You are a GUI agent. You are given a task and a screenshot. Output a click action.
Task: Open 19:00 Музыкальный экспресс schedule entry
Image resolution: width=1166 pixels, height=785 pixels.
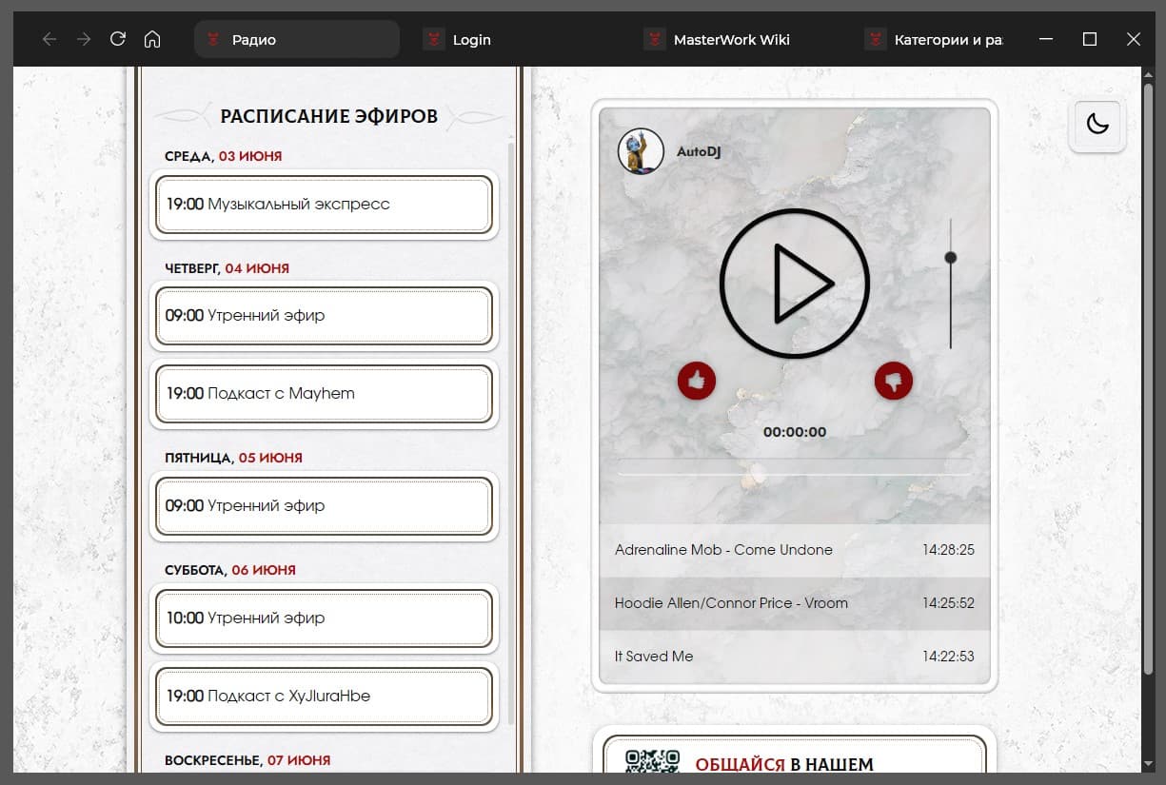[324, 204]
